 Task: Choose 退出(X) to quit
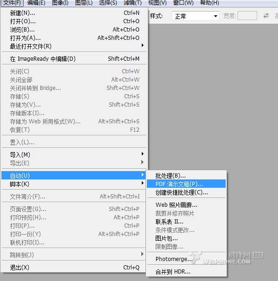[74, 268]
